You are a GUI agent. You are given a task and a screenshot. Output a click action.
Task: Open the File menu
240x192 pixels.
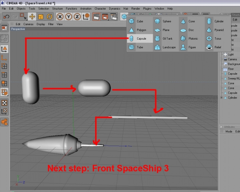pos(4,8)
